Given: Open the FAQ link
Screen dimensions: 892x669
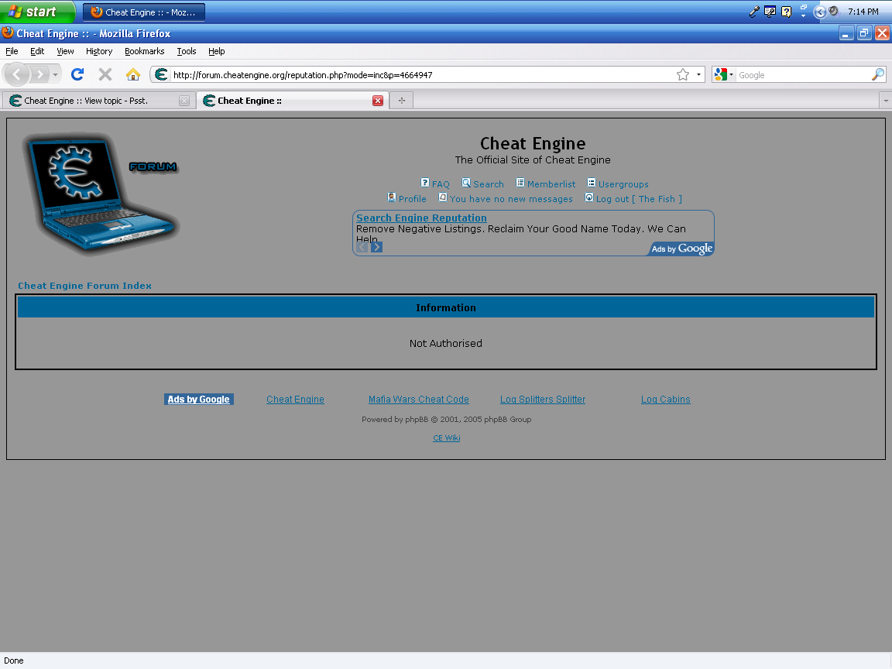Looking at the screenshot, I should 441,184.
